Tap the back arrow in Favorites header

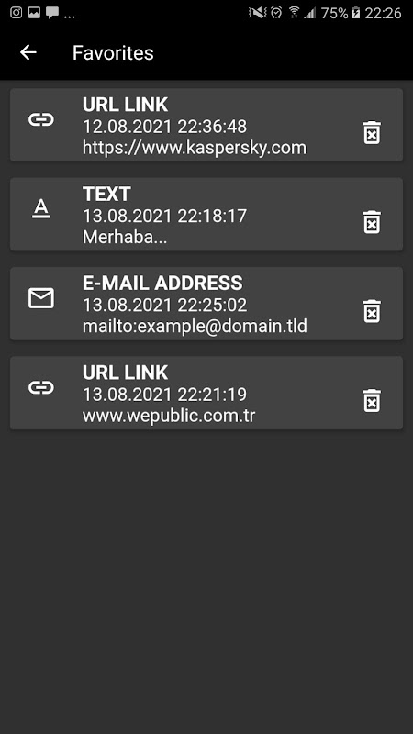28,52
